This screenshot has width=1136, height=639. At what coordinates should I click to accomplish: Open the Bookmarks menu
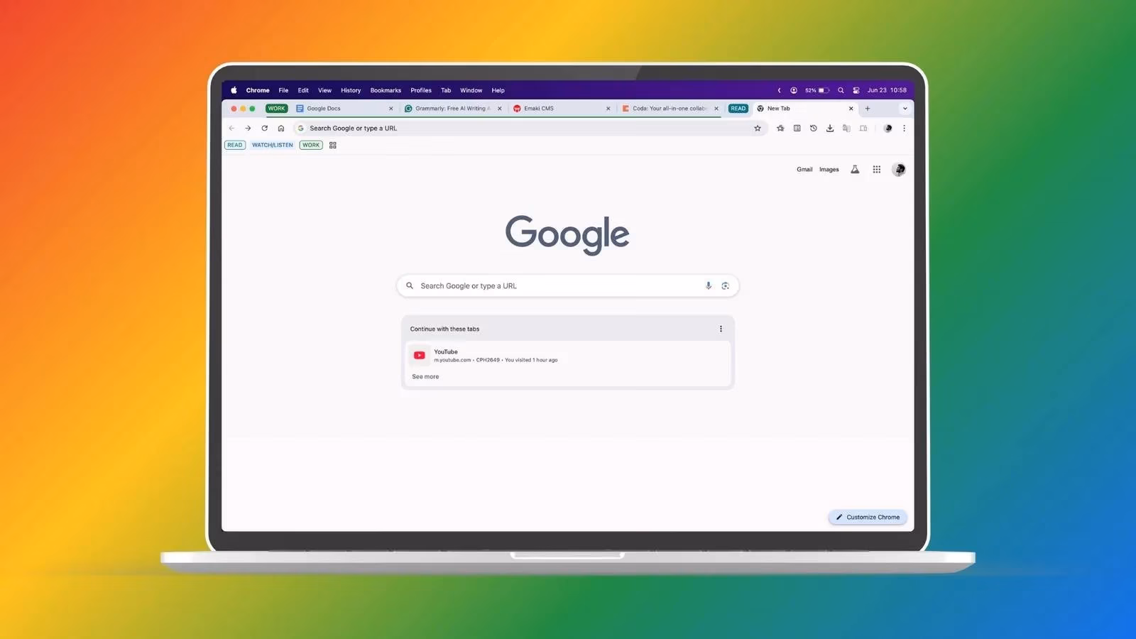coord(386,90)
